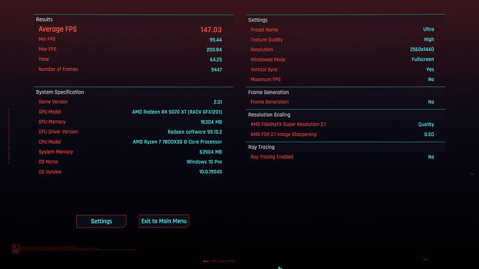Click the Settings section header text
The width and height of the screenshot is (479, 269).
pyautogui.click(x=258, y=20)
